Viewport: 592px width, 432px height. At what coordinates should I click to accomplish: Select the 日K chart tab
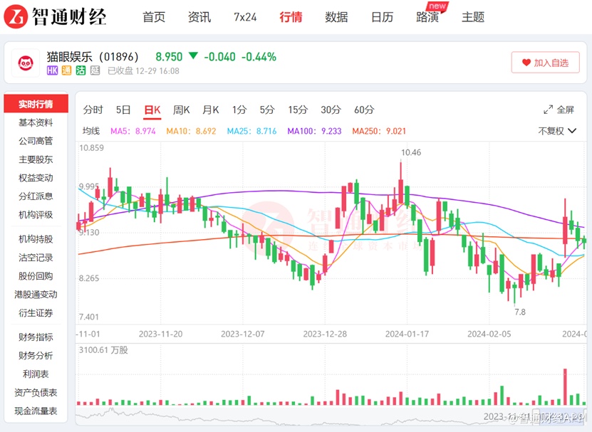point(152,110)
